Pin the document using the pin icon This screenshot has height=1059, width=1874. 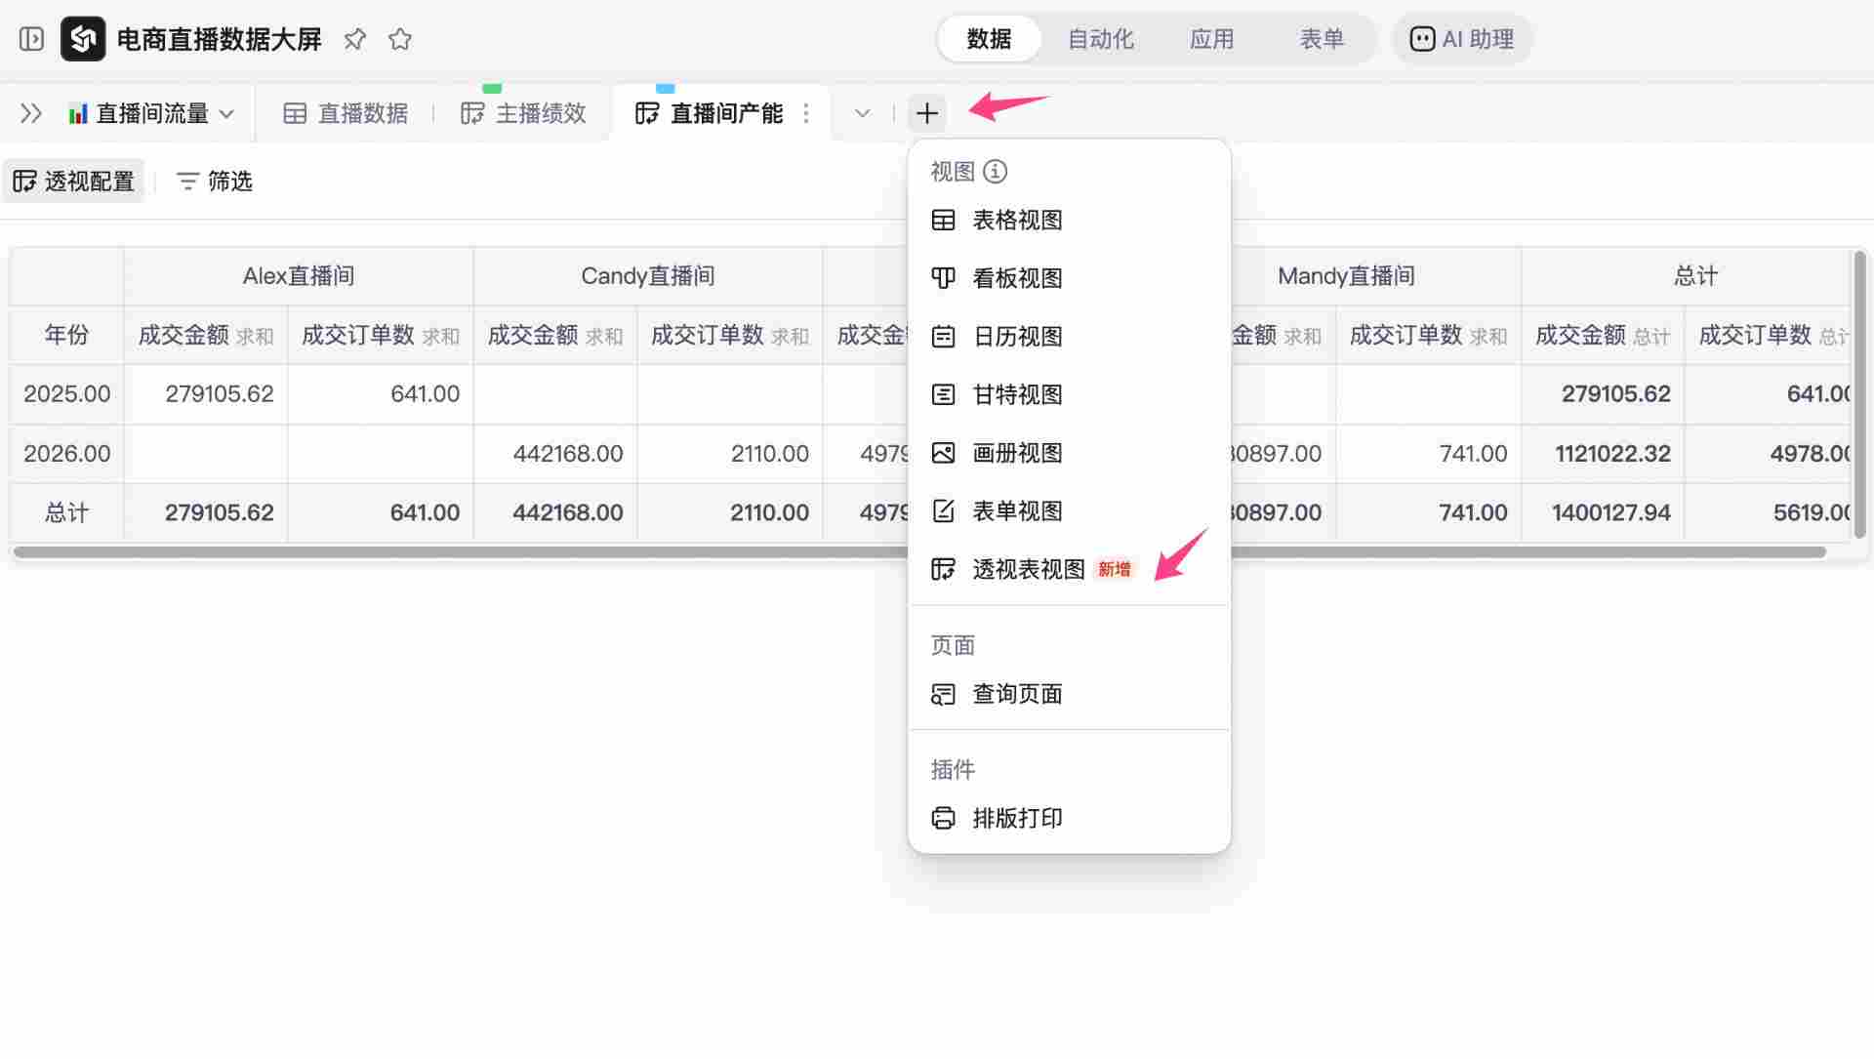click(354, 39)
